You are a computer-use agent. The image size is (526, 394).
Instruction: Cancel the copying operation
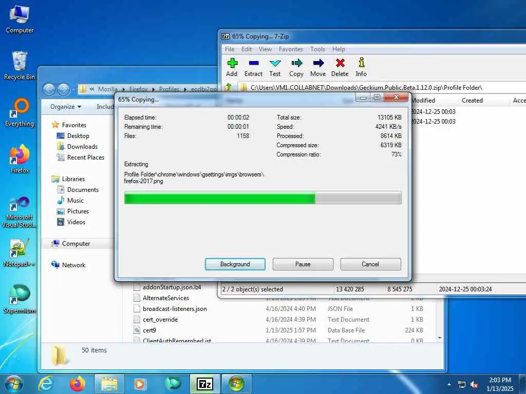click(x=370, y=264)
